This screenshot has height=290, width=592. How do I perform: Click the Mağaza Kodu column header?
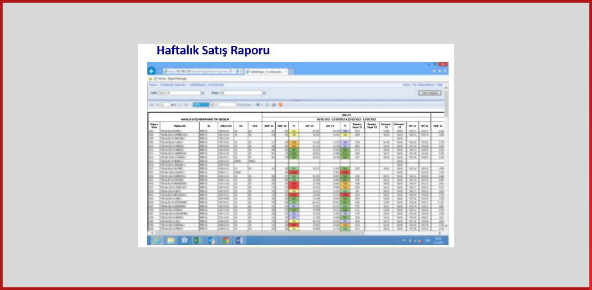[x=154, y=126]
